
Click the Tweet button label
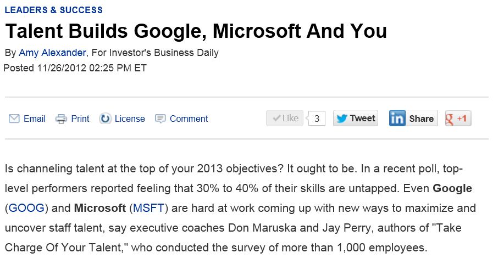pos(362,118)
